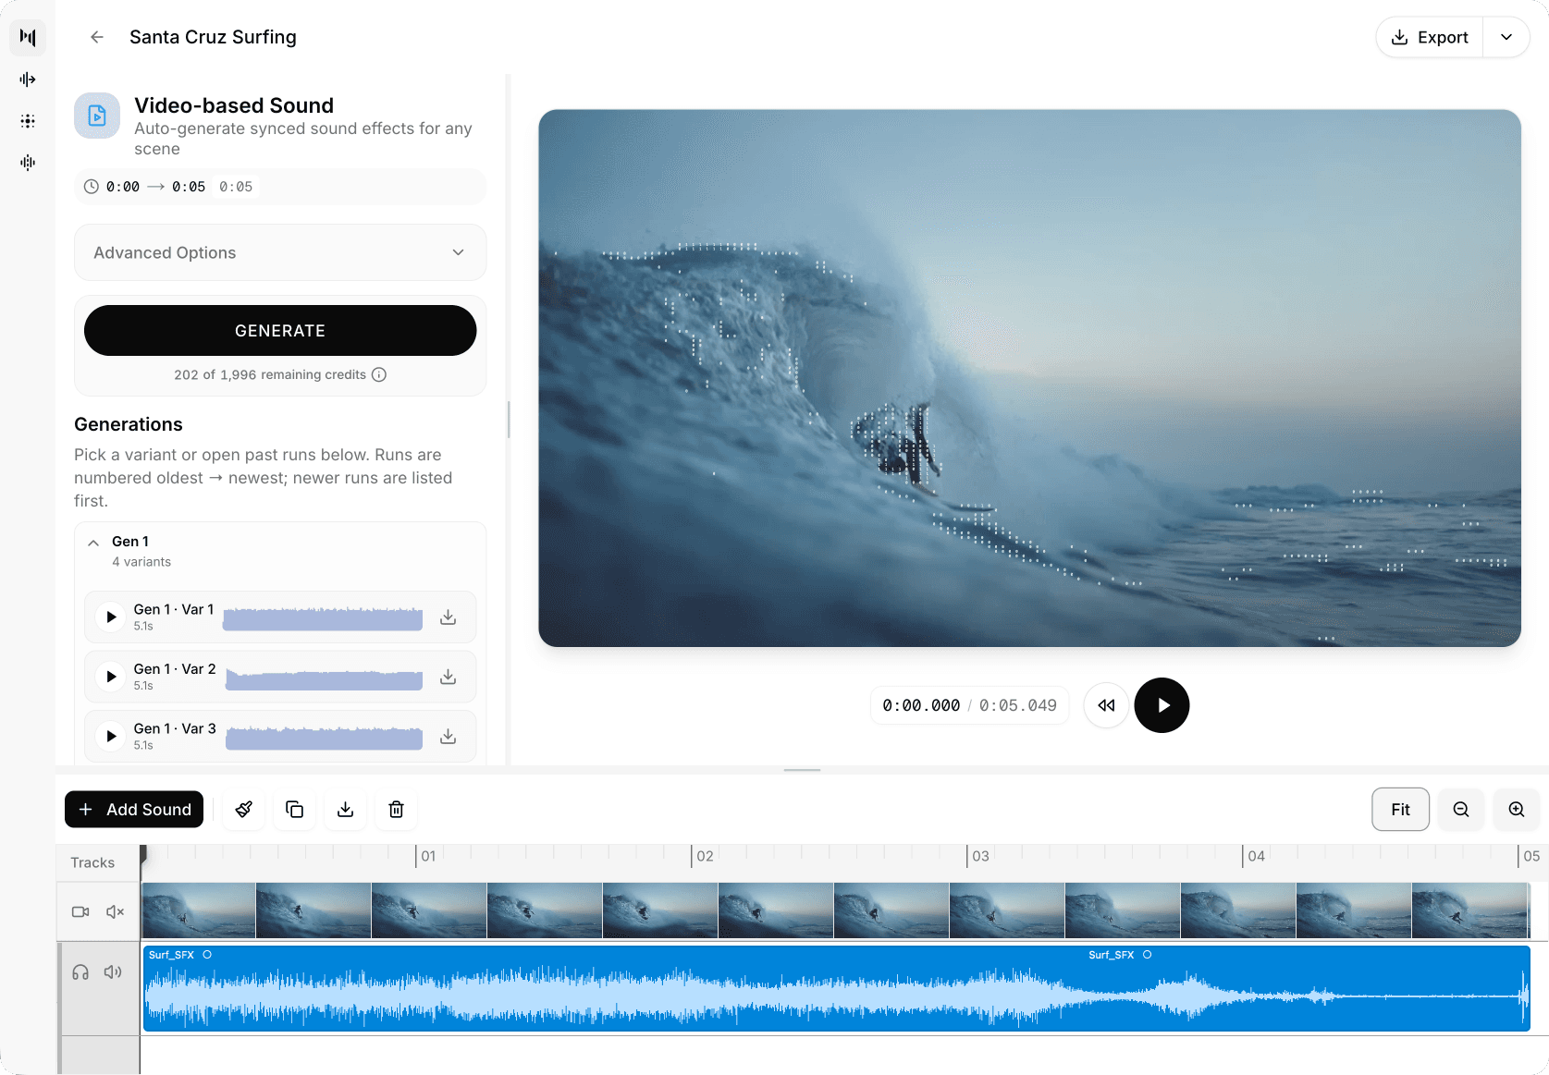
Task: Click the 202 of 1,996 remaining credits text
Action: click(x=270, y=374)
